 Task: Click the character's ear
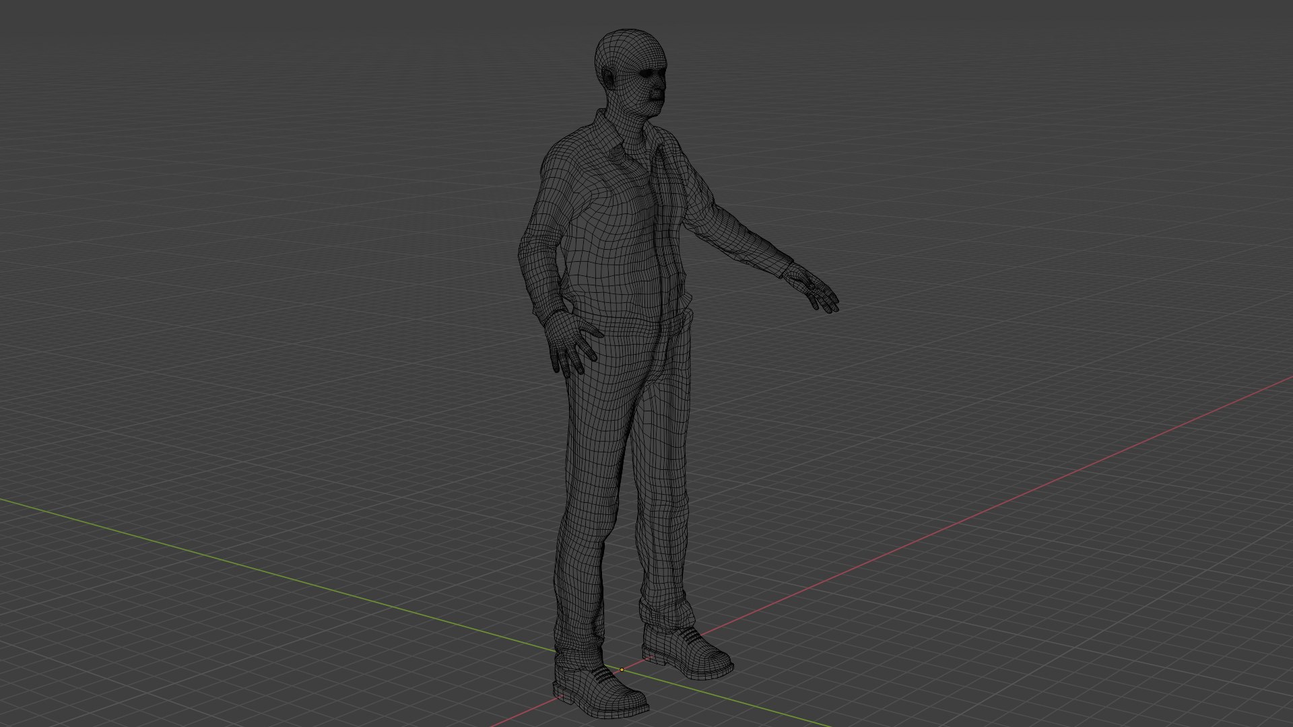(609, 77)
